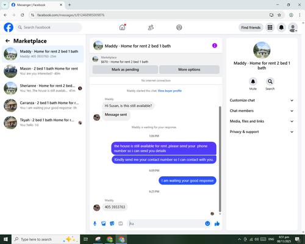Open Mason 2 bed 1 bath conversation
Image resolution: width=305 pixels, height=244 pixels.
pyautogui.click(x=43, y=71)
